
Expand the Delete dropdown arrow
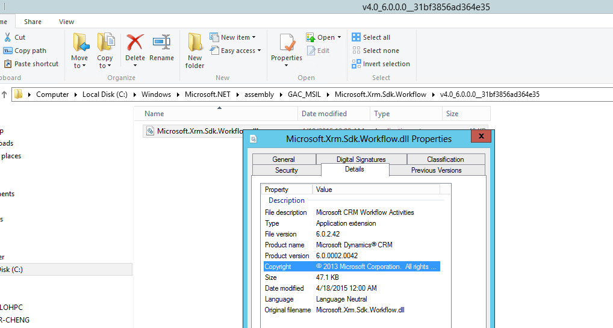click(x=135, y=66)
